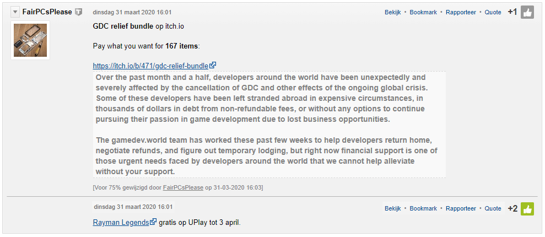Quote the Rayman Legends post

pos(493,209)
